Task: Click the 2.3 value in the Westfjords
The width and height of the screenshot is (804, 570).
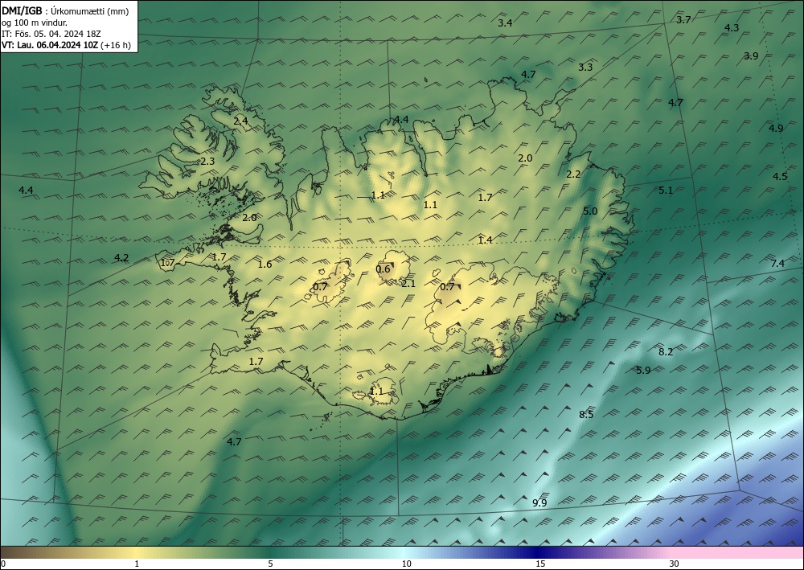Action: click(x=207, y=162)
